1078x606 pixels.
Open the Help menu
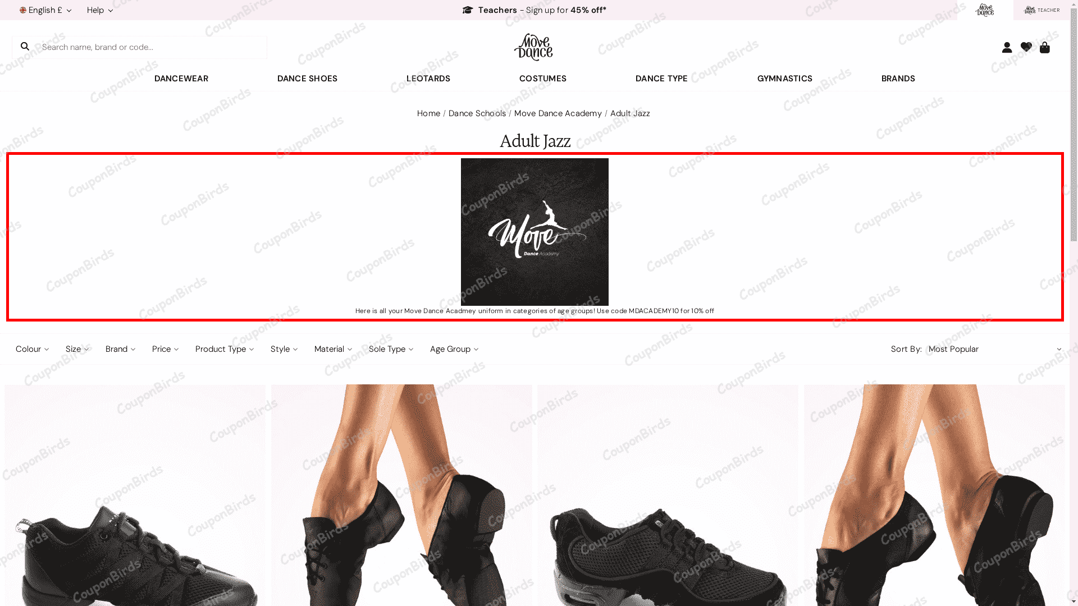click(x=100, y=10)
